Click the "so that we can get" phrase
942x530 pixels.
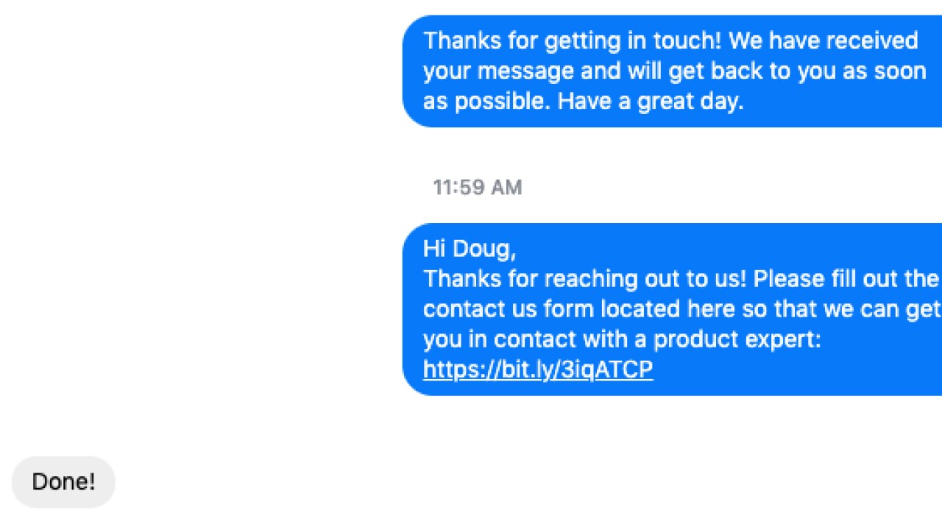coord(841,309)
